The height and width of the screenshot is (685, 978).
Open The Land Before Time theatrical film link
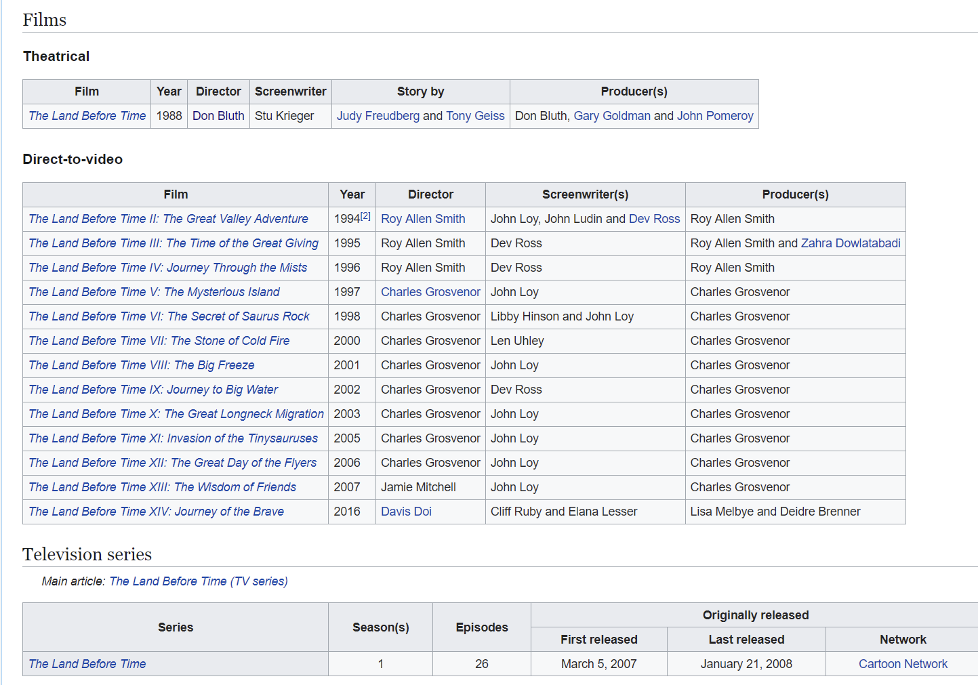(87, 116)
